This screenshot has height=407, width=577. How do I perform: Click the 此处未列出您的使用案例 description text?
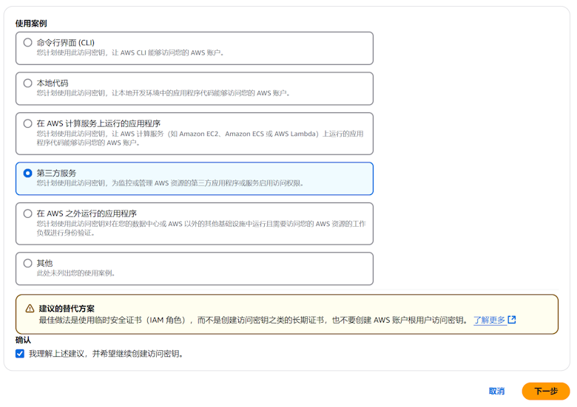point(76,273)
